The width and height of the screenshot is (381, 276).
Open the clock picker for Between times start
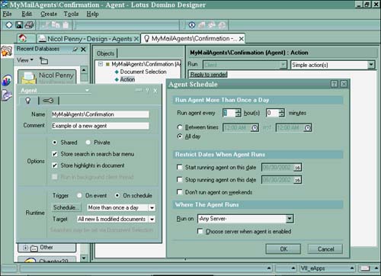click(255, 128)
